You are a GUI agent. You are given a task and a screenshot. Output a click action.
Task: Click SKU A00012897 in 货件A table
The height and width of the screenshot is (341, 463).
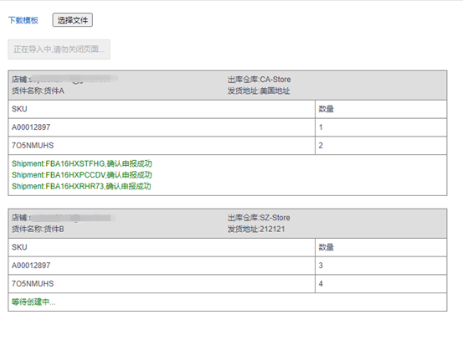[x=31, y=127]
